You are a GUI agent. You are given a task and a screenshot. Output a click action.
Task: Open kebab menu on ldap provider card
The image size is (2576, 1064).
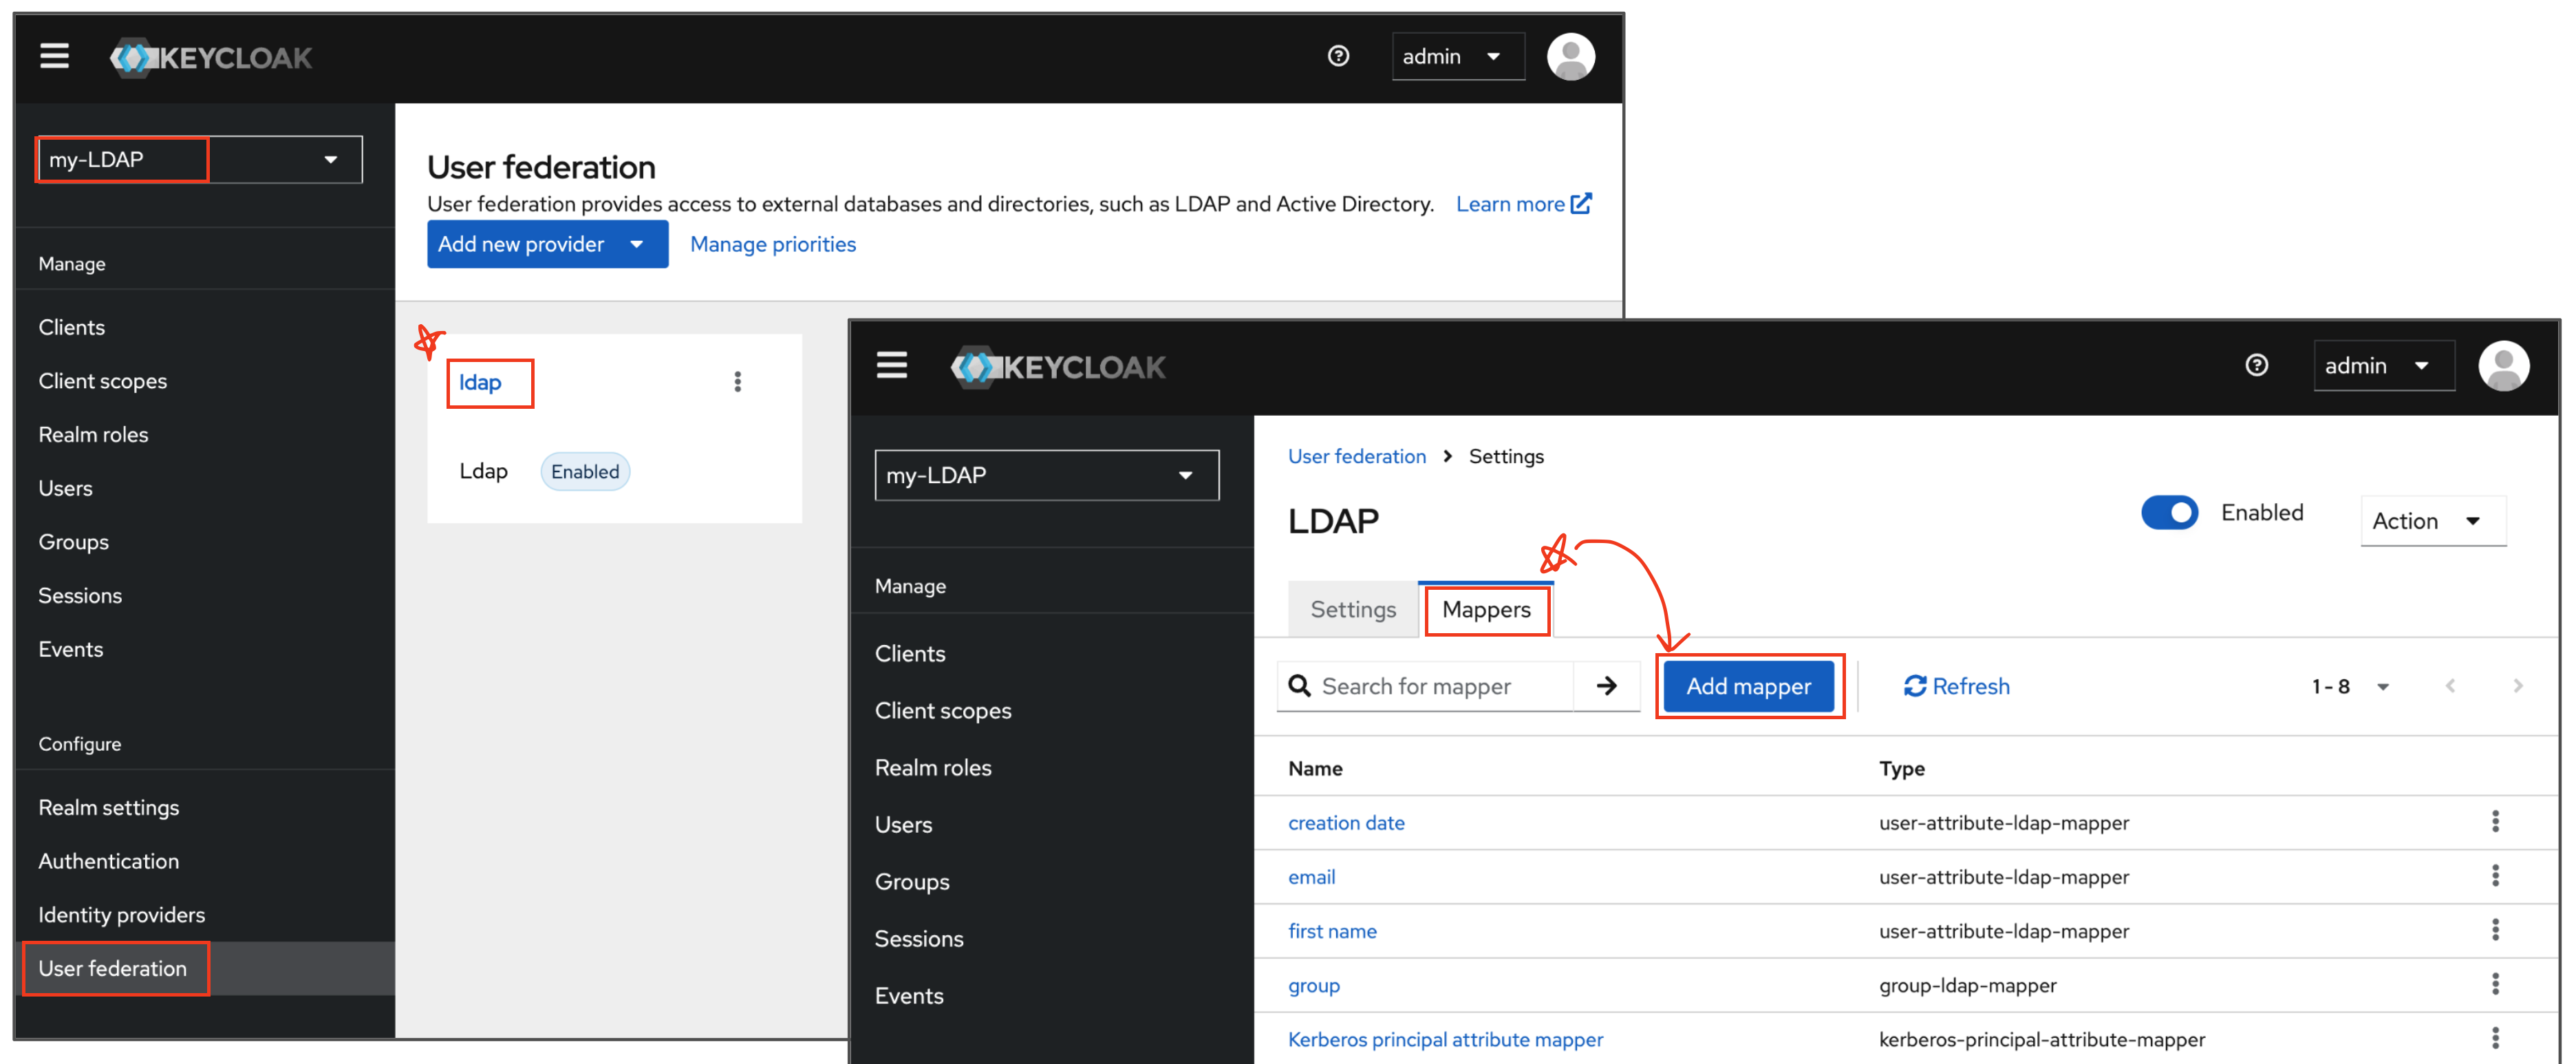[x=738, y=382]
